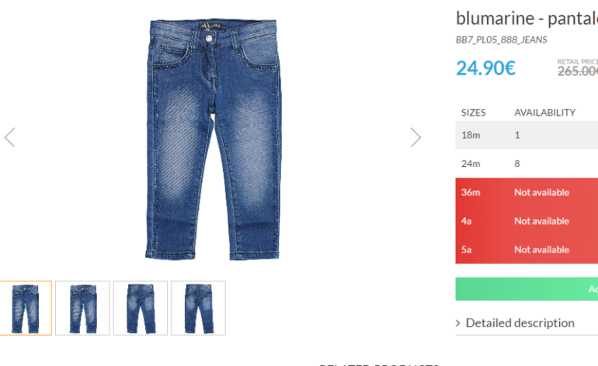
Task: Choose the 18m size row
Action: coord(527,135)
